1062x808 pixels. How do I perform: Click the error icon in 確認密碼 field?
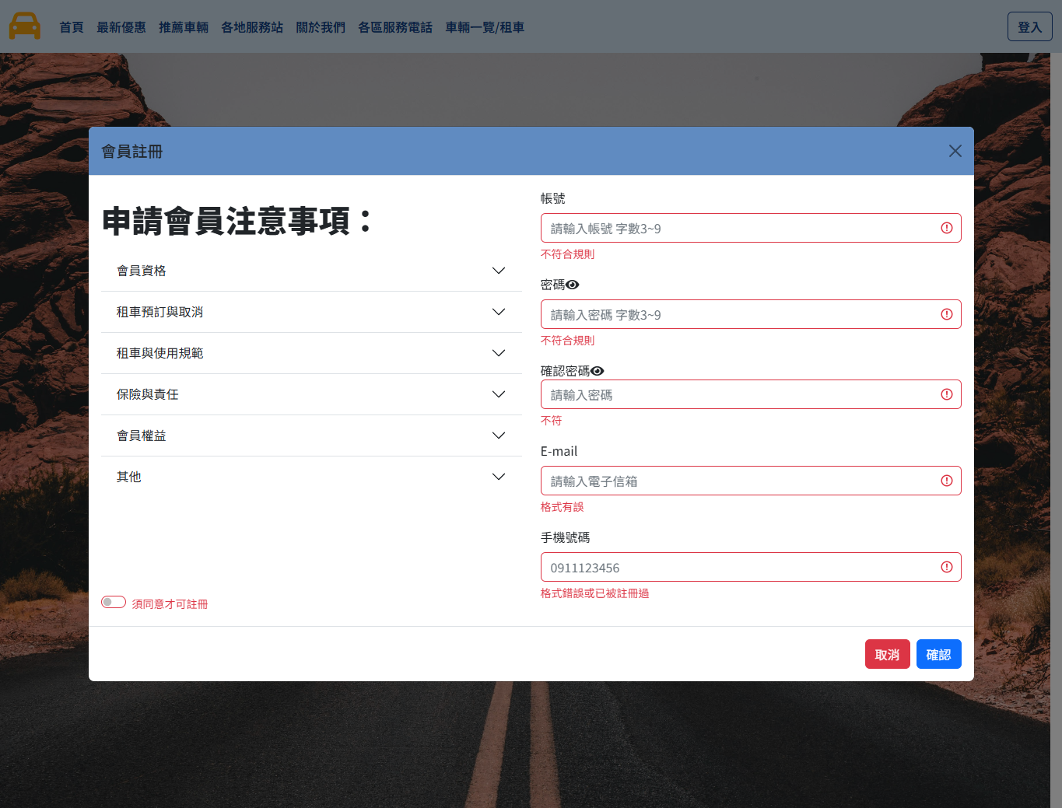(x=947, y=394)
